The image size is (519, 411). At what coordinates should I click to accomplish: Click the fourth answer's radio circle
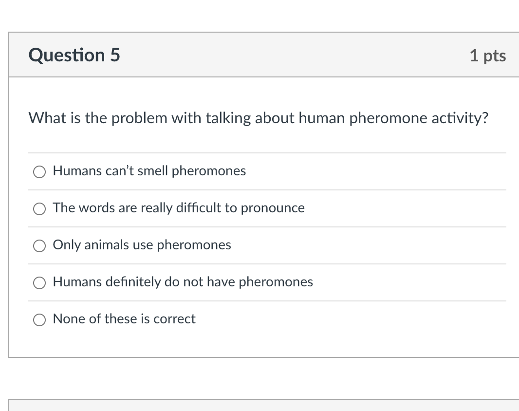point(39,283)
